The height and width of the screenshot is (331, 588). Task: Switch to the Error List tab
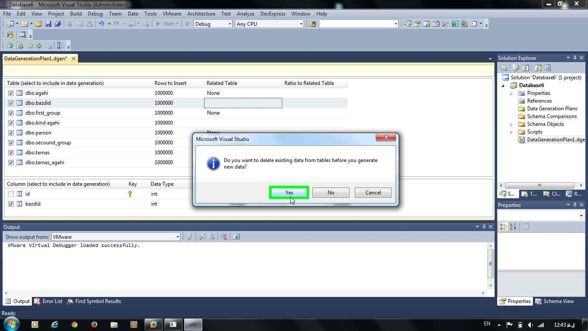[x=48, y=301]
